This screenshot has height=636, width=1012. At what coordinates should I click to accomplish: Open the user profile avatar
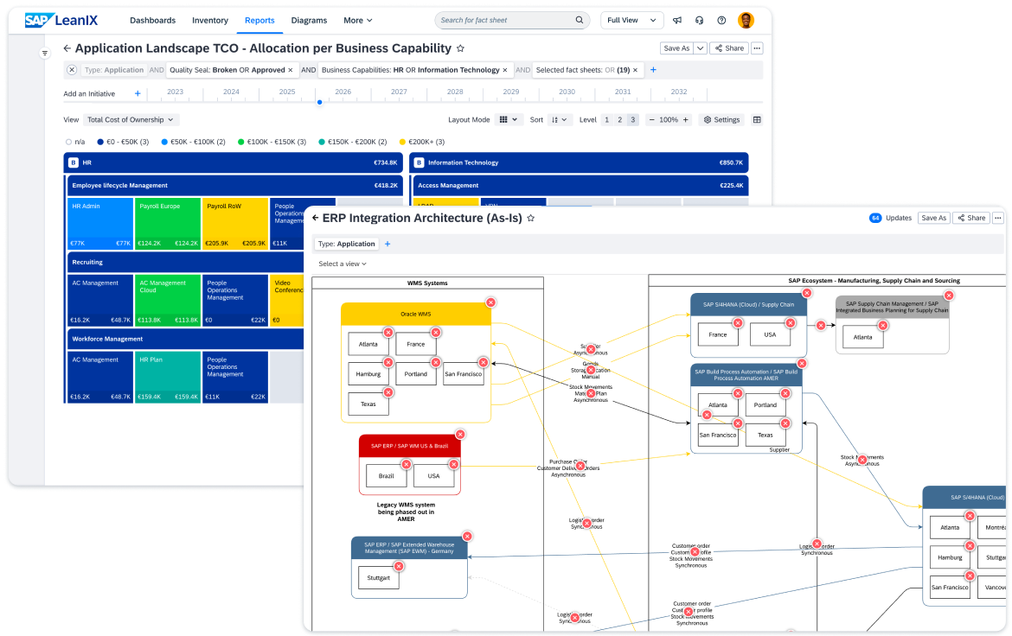pos(746,20)
